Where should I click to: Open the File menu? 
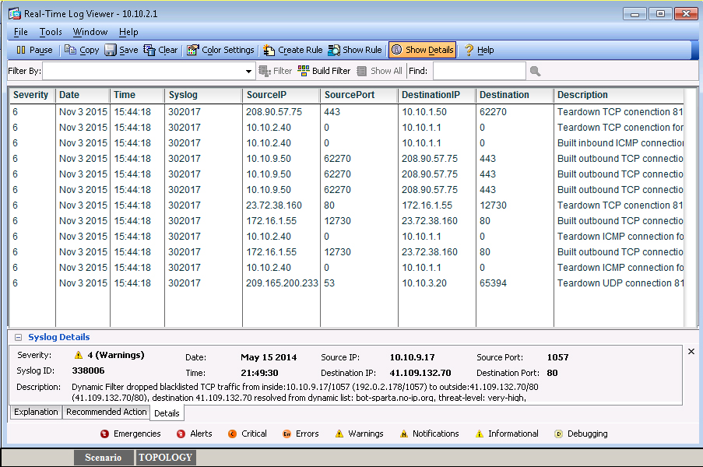21,32
